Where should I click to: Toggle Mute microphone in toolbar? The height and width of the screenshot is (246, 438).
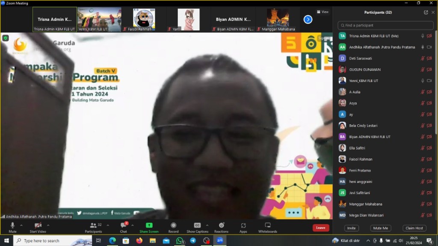coord(12,227)
